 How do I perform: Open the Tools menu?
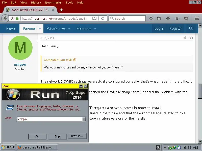(69, 3)
